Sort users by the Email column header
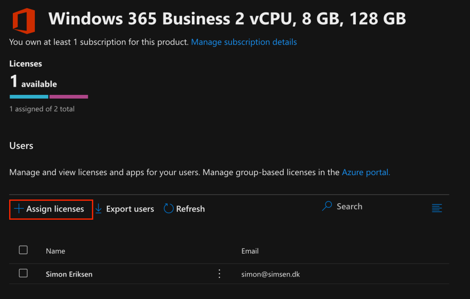Screen dimensions: 470x299 click(x=250, y=251)
